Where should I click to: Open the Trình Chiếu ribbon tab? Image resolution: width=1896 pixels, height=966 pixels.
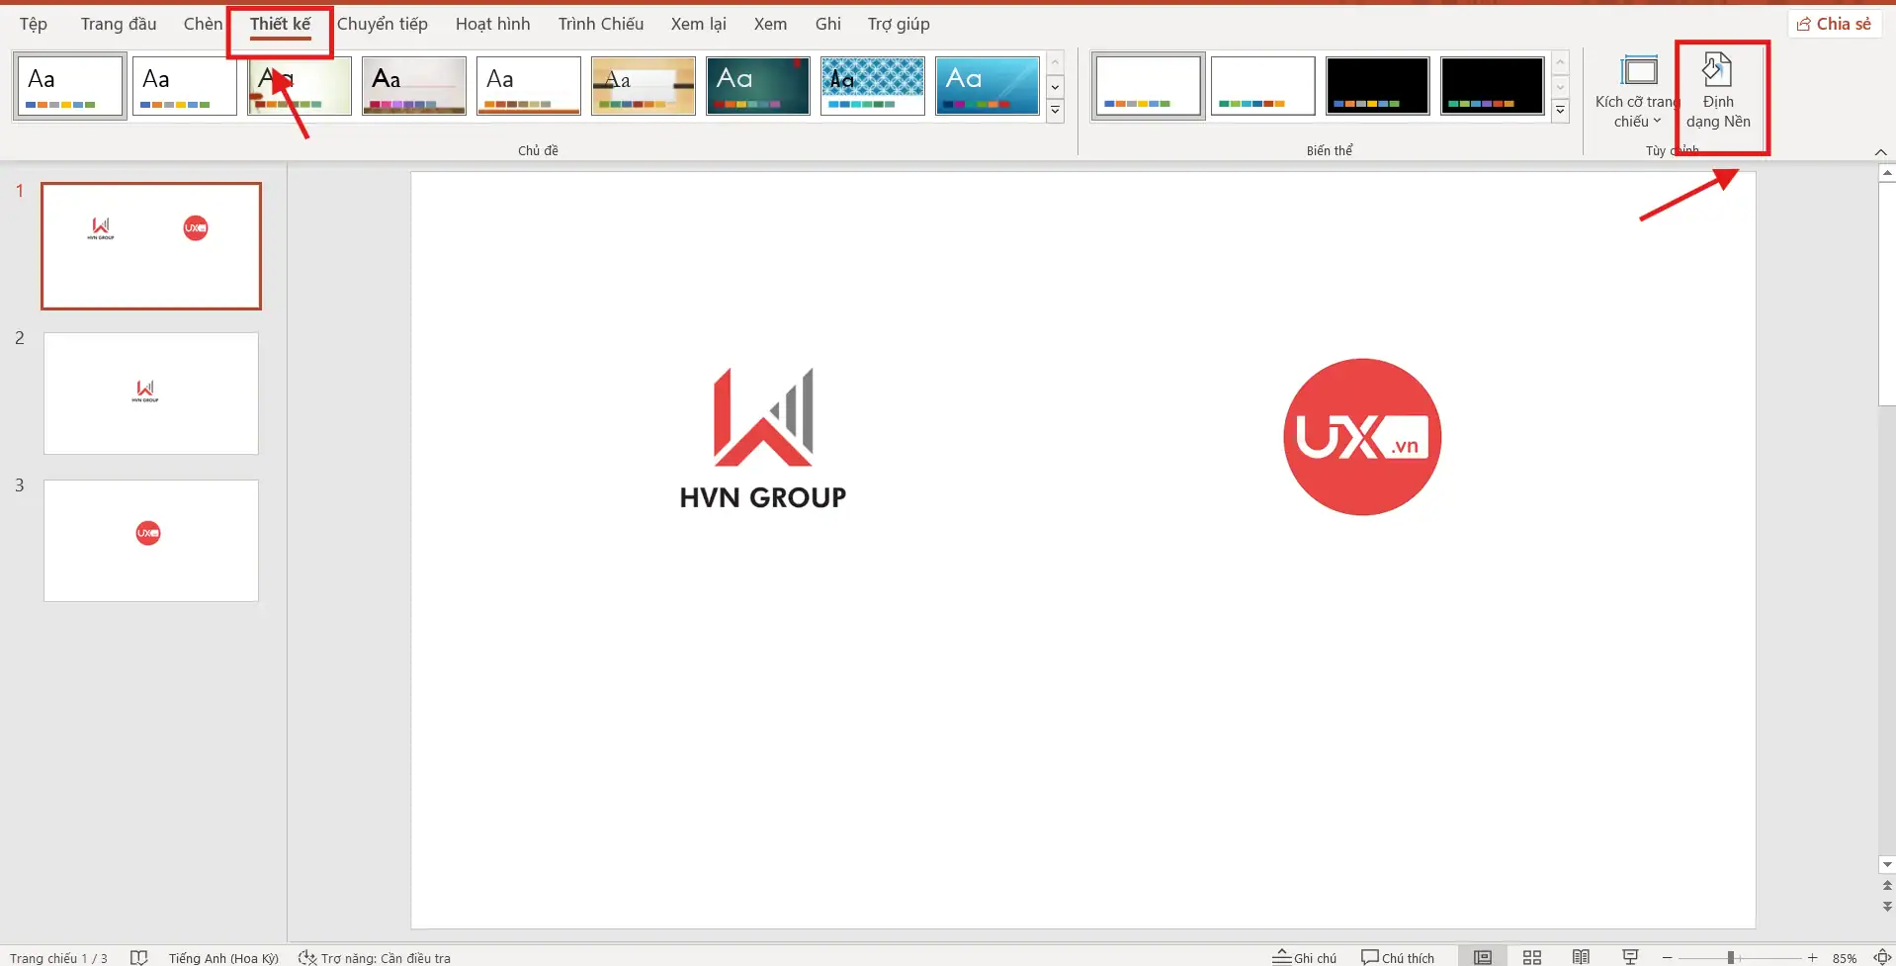click(599, 24)
